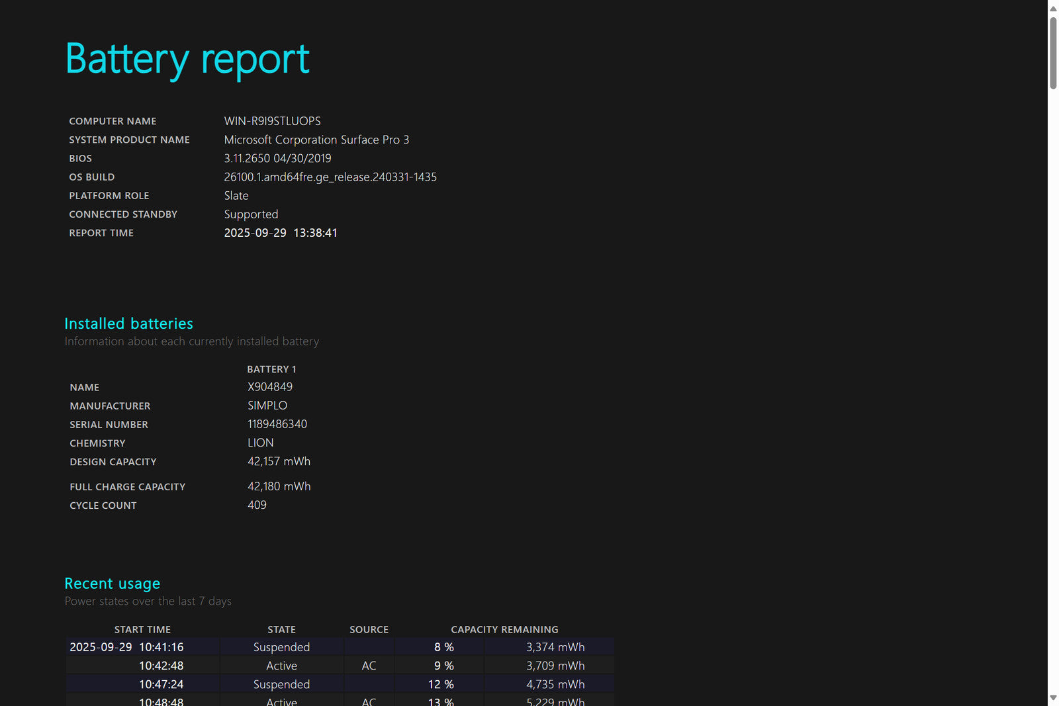Click the Recent usage heading
Image resolution: width=1059 pixels, height=706 pixels.
coord(113,584)
